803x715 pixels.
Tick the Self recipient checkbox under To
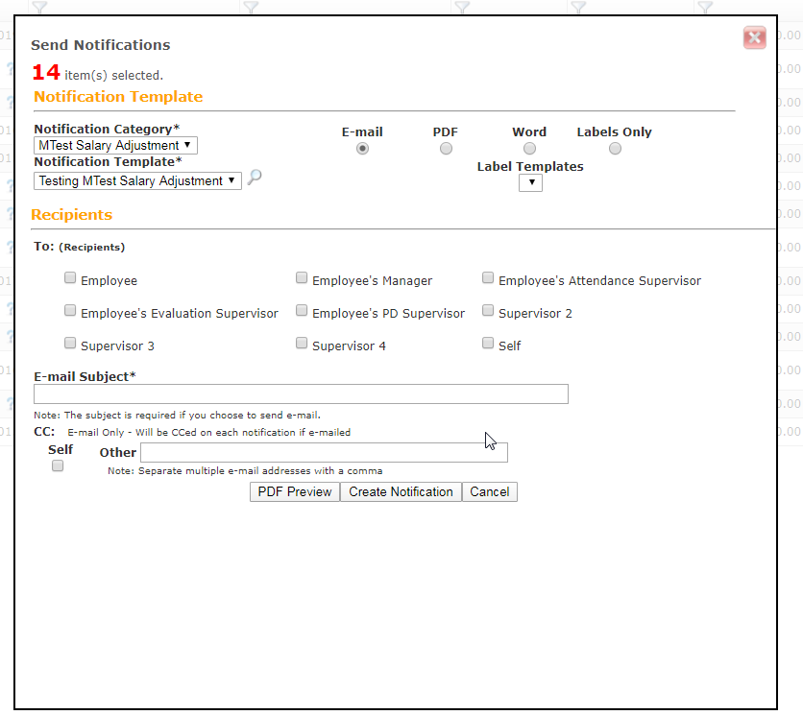pyautogui.click(x=488, y=343)
